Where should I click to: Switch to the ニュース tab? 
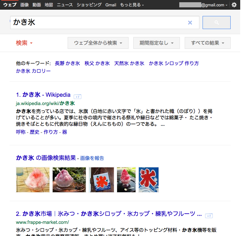point(65,5)
